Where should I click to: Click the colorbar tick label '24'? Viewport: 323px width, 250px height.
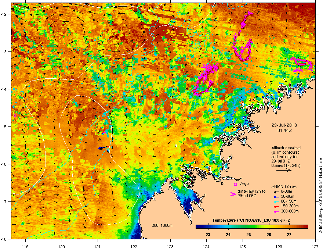(228, 235)
